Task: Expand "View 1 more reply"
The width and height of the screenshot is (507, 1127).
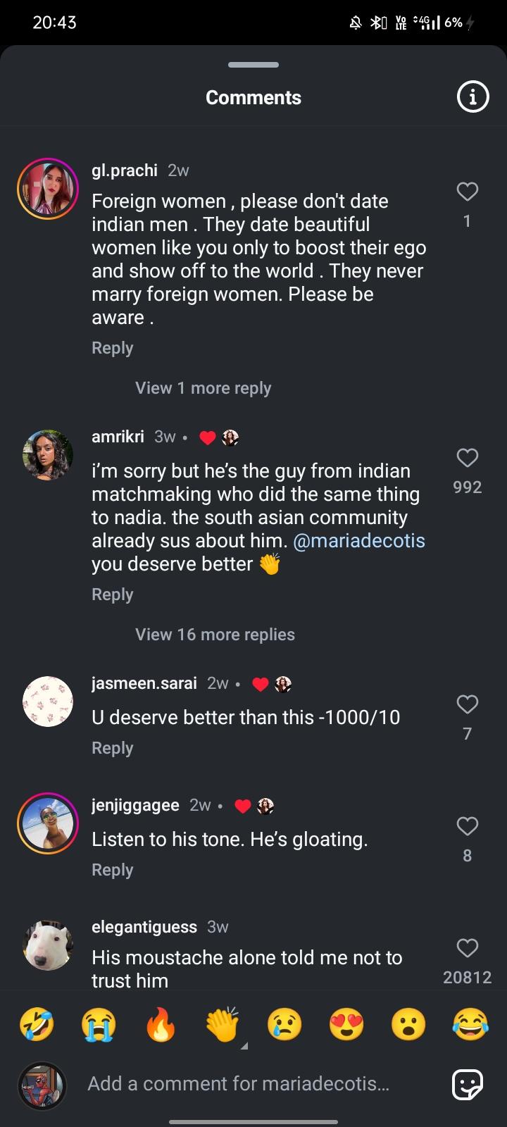Action: coord(203,388)
